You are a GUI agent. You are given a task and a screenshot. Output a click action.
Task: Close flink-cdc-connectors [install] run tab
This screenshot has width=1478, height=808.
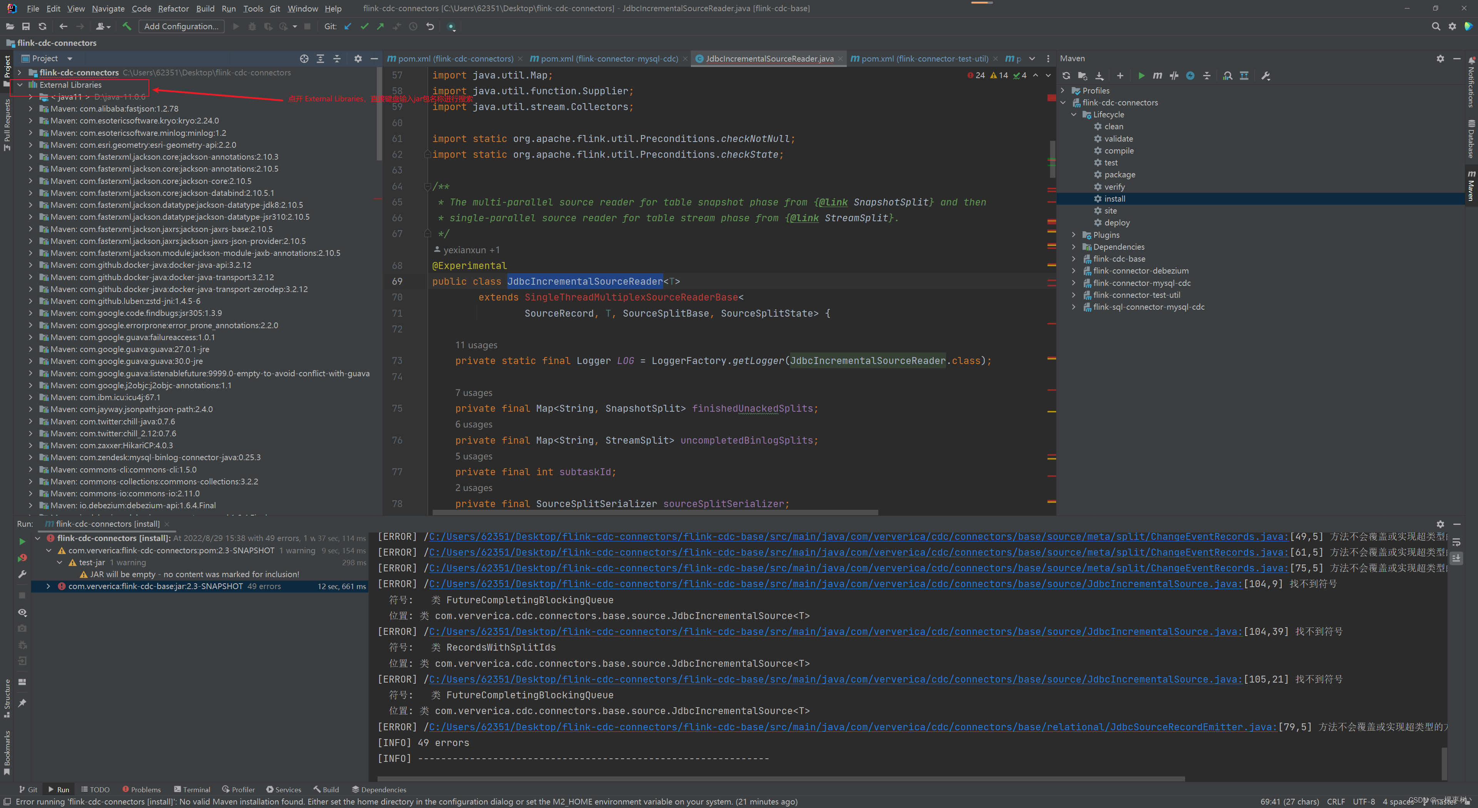pos(167,524)
